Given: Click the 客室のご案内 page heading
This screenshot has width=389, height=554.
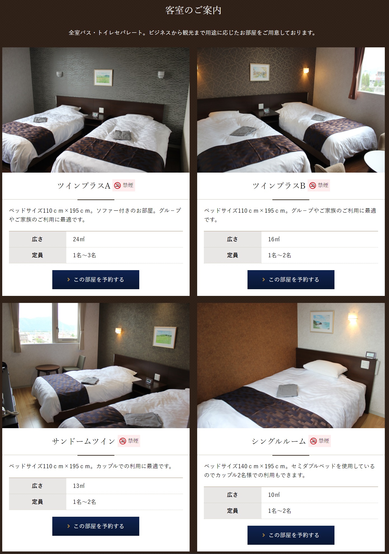Looking at the screenshot, I should click(x=194, y=10).
